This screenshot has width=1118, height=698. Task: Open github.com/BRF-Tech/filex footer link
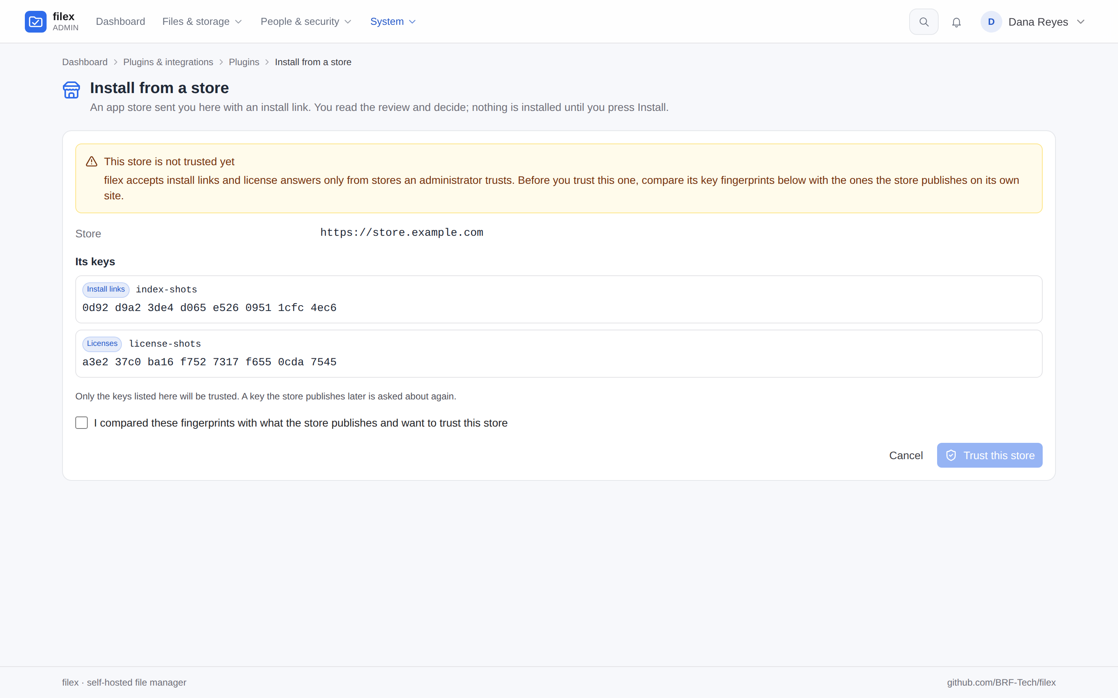coord(1001,682)
